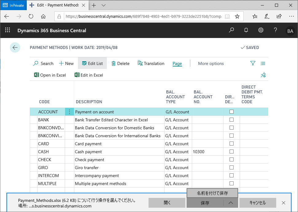Click Dynamics 365 Business Central title
The width and height of the screenshot is (298, 212).
[52, 30]
